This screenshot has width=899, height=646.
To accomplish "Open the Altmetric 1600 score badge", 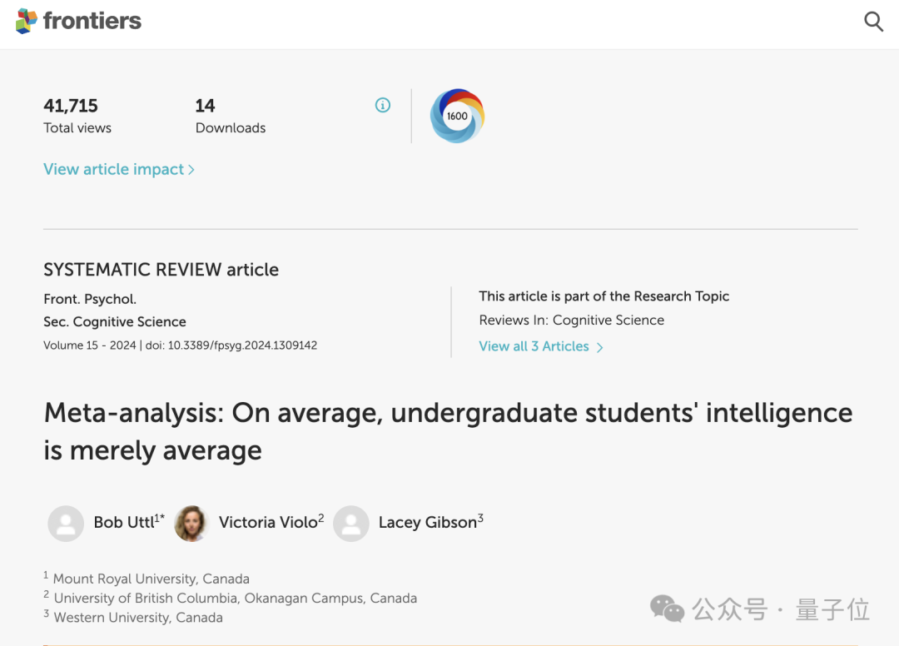I will point(457,116).
